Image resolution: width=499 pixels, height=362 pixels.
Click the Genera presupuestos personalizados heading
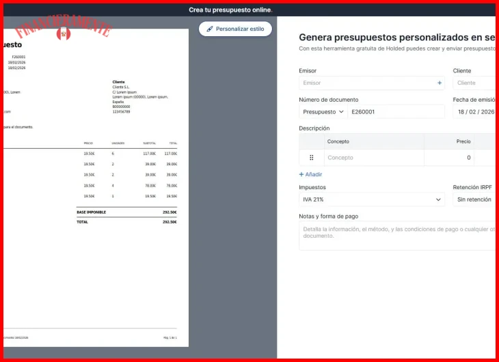tap(399, 37)
